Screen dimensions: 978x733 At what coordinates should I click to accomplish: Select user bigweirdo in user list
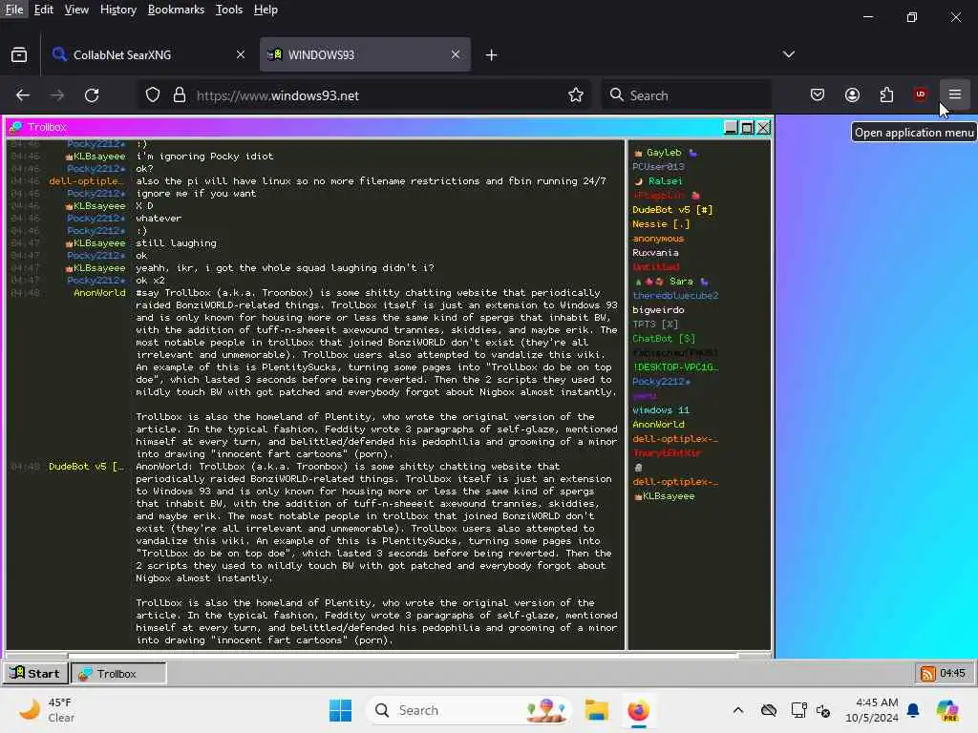pyautogui.click(x=658, y=310)
